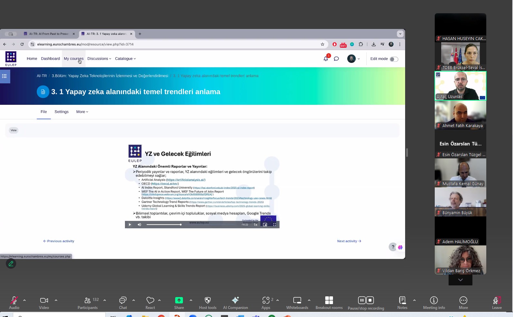This screenshot has height=317, width=513.
Task: Select the File tab
Action: 44,112
